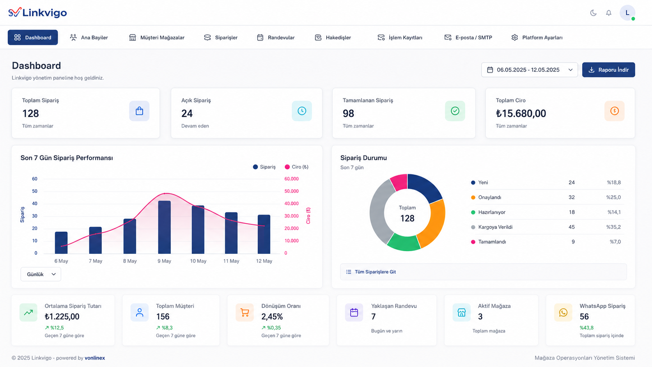Click person icon in Toplam Müşteri card

click(x=140, y=312)
